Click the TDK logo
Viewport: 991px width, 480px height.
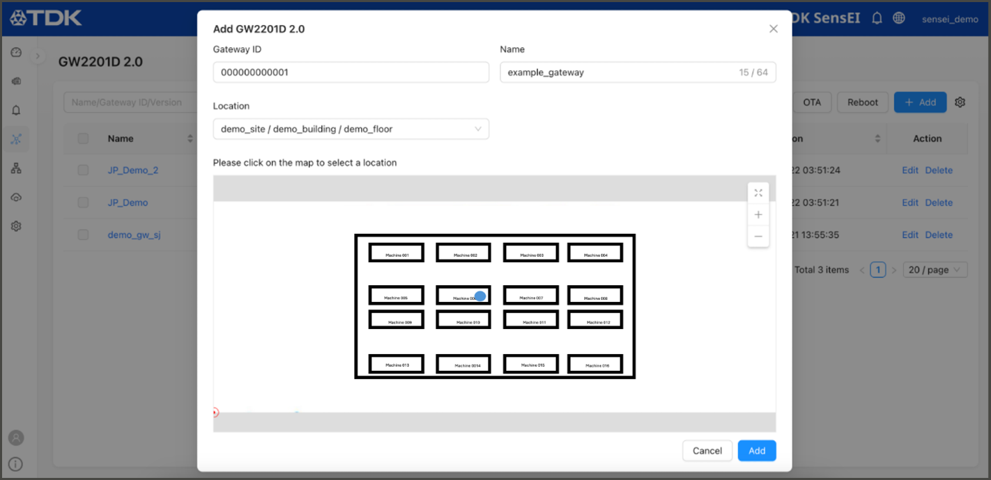(46, 18)
